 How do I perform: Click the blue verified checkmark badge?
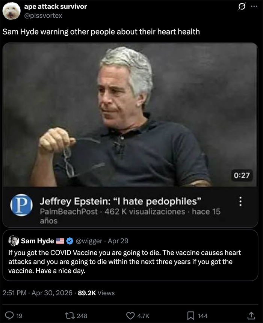tap(70, 241)
